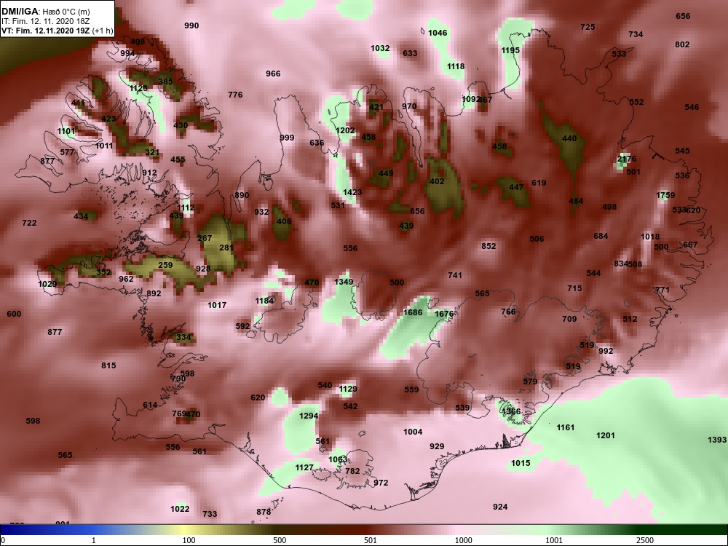Click the map value 1127
The height and width of the screenshot is (546, 728).
click(x=304, y=467)
